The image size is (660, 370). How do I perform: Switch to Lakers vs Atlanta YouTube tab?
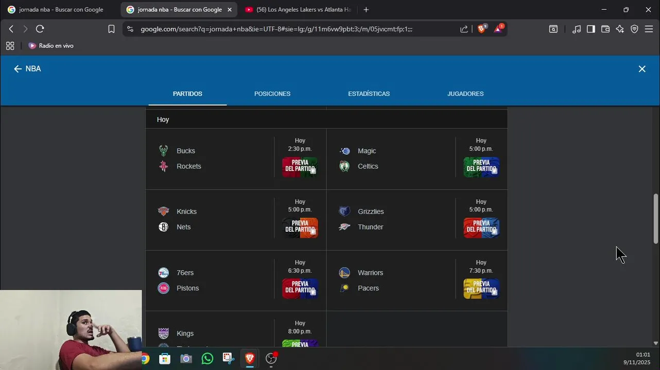click(299, 10)
